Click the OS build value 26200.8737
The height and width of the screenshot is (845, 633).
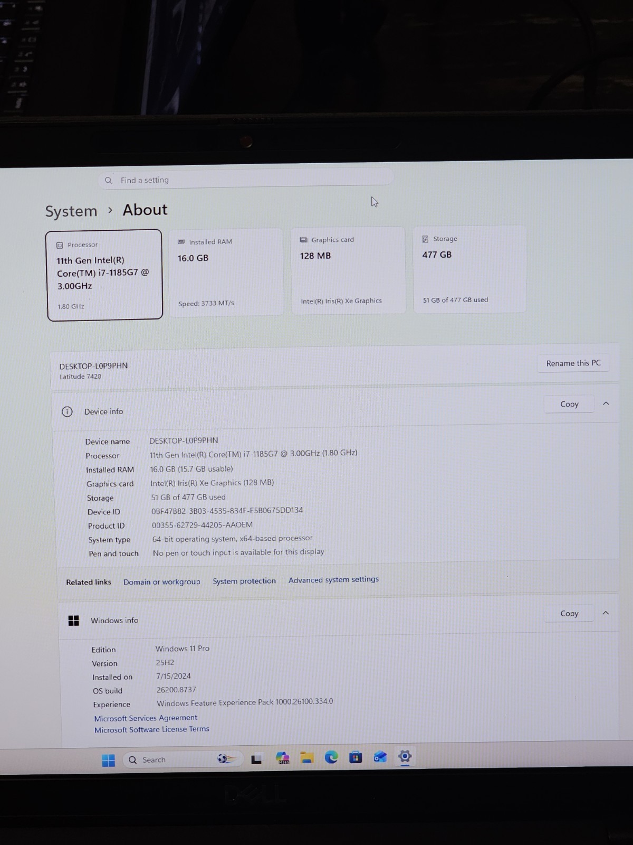click(x=176, y=690)
